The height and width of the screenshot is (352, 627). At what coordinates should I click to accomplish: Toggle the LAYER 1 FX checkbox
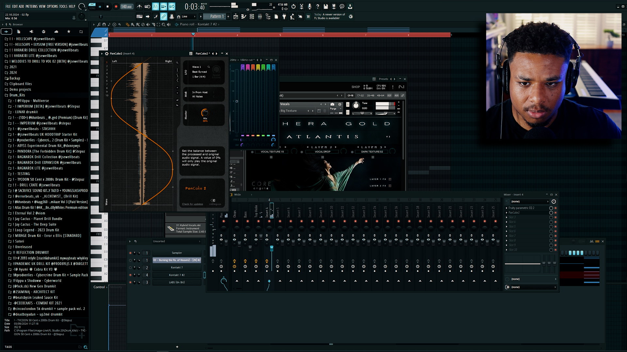(x=390, y=179)
